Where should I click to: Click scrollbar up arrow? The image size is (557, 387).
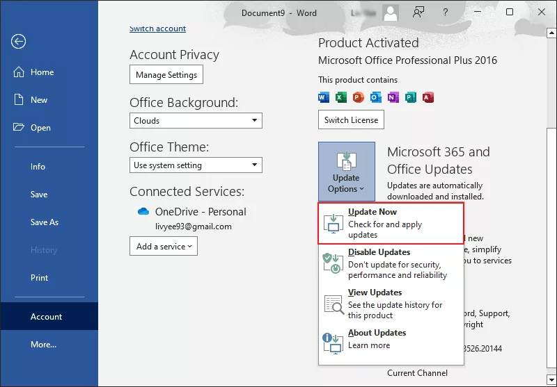pos(551,33)
